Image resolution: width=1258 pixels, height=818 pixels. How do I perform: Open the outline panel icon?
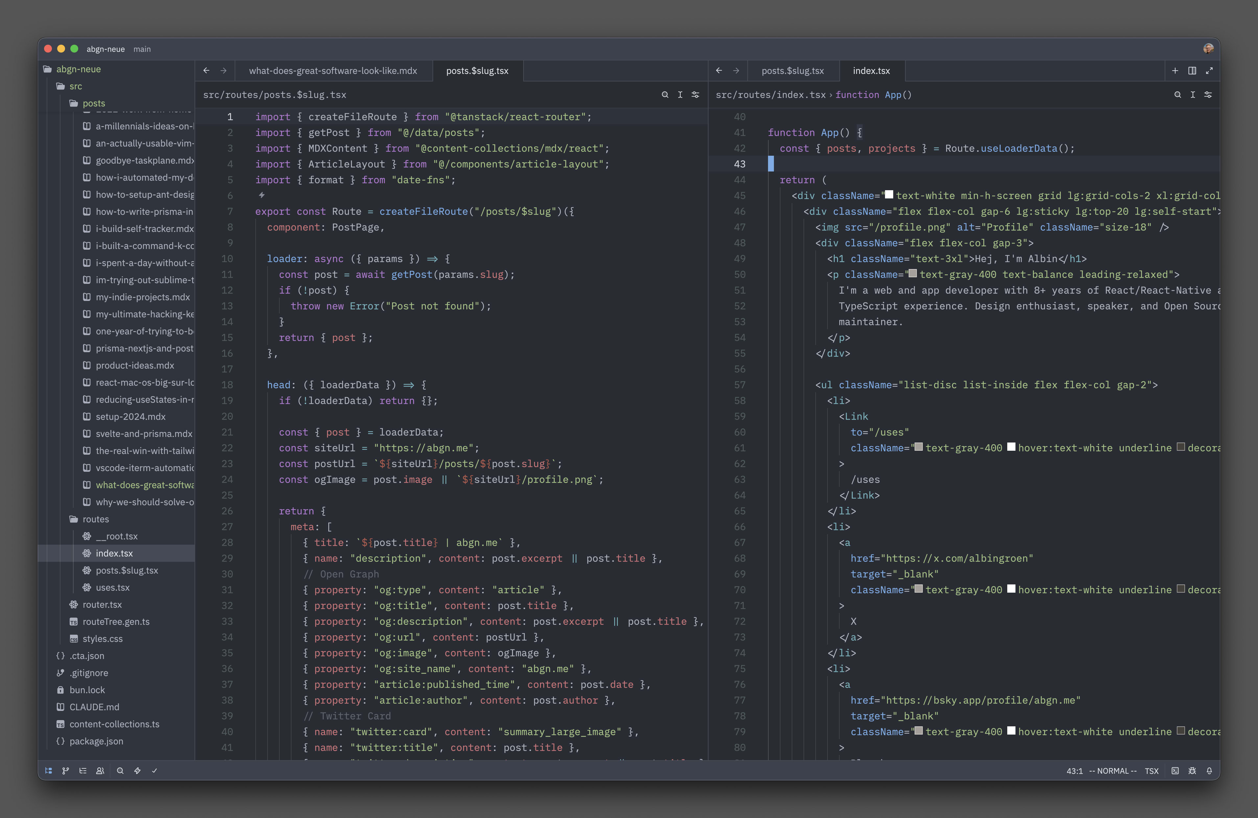click(83, 770)
